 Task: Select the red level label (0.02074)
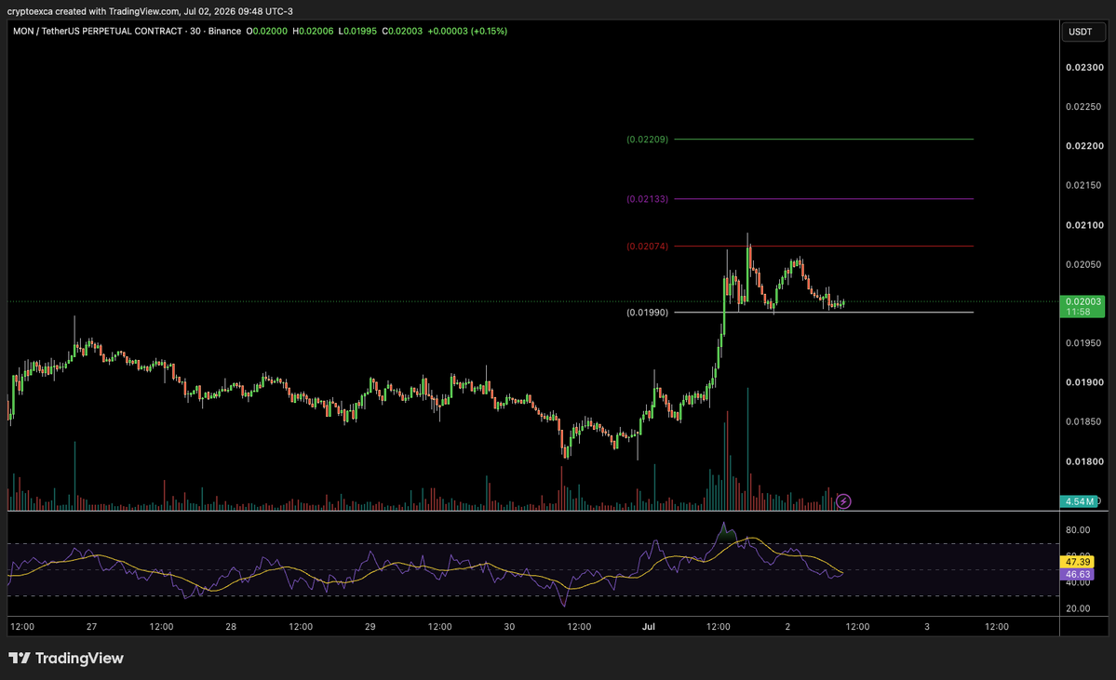648,247
